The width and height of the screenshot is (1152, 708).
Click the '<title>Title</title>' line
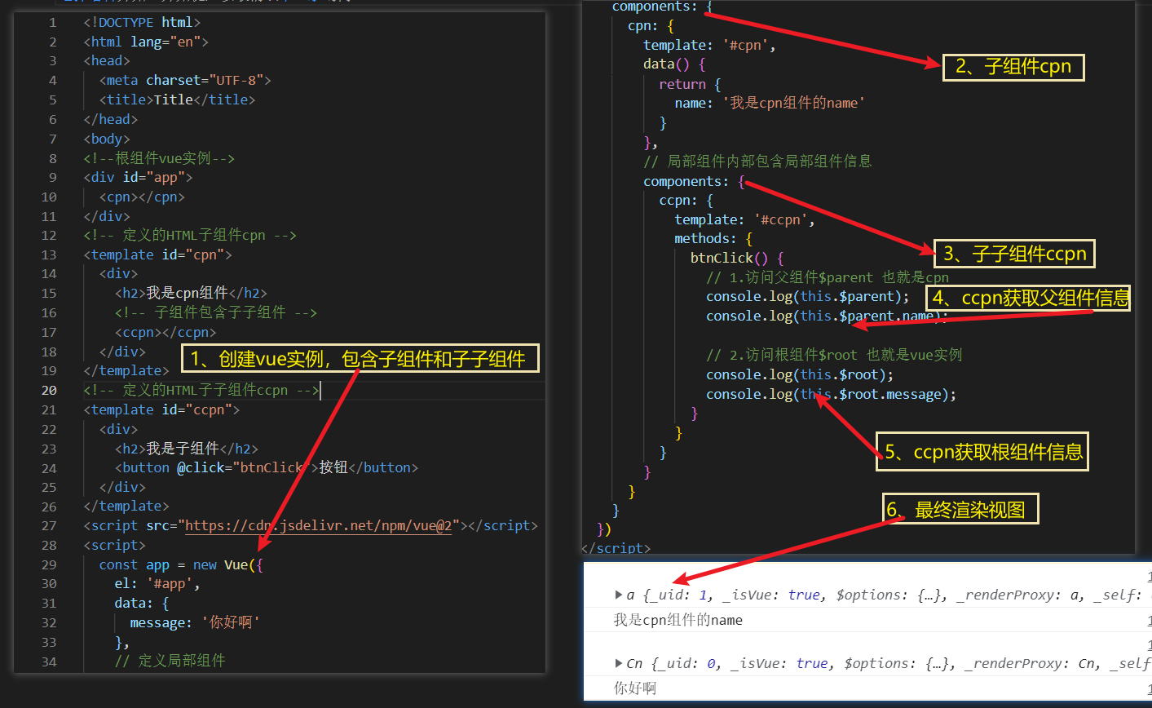[177, 100]
